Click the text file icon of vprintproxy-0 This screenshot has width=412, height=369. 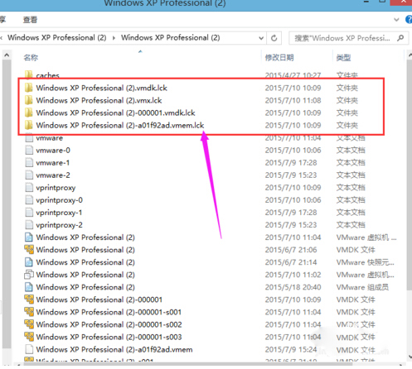tap(29, 199)
